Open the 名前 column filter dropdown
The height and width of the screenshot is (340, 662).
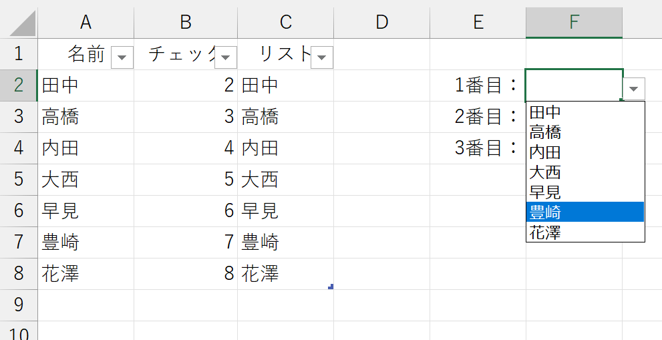(x=122, y=57)
